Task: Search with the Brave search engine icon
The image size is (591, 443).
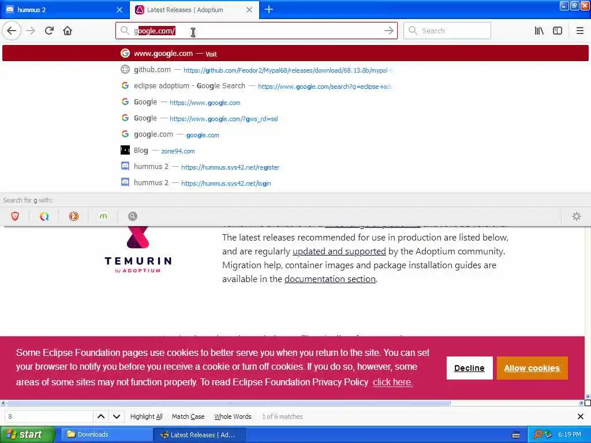Action: (15, 216)
